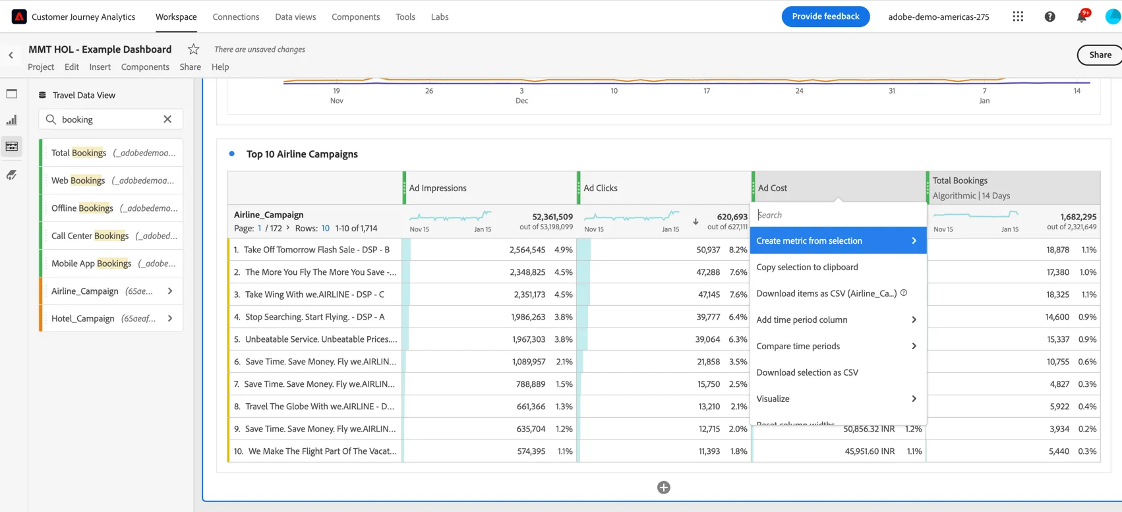Select row Take Off Tomorrow Flash Sale
1122x512 pixels.
coord(316,250)
